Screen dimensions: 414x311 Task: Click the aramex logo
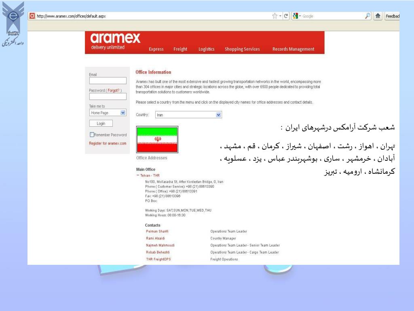(x=115, y=41)
